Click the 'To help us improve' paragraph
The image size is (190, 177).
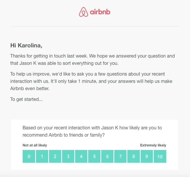[x=88, y=81]
